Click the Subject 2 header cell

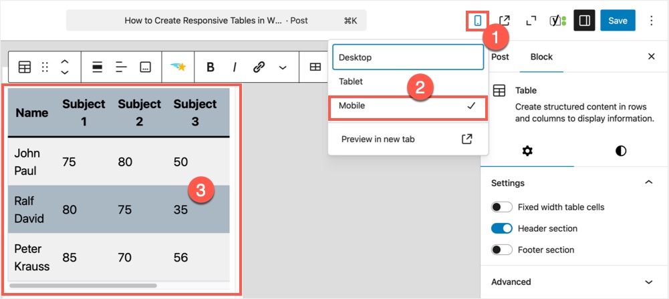(x=140, y=113)
